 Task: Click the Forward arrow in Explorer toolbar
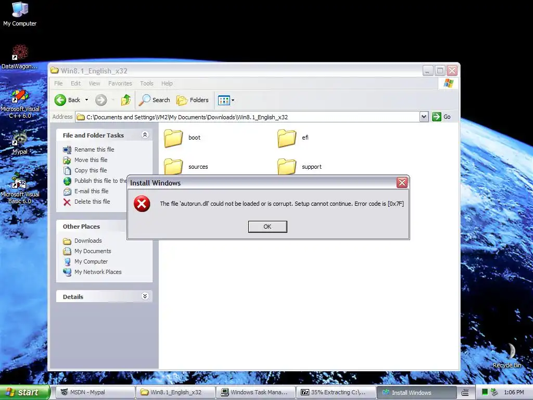click(x=101, y=100)
